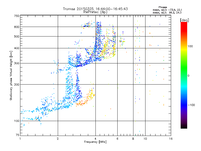Click the plot title 'Tromsø 20150325 16:44:00-16:45:43'
The image size is (201, 151).
click(95, 9)
